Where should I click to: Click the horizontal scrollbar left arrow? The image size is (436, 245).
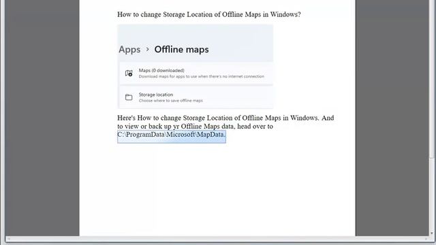8,239
